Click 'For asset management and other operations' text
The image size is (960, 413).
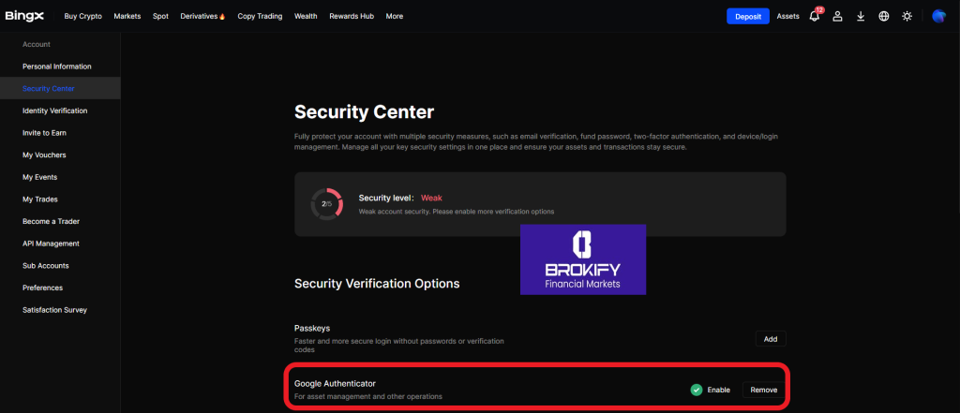[368, 396]
